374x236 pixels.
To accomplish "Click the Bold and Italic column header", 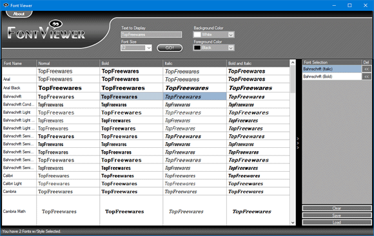I will [258, 63].
